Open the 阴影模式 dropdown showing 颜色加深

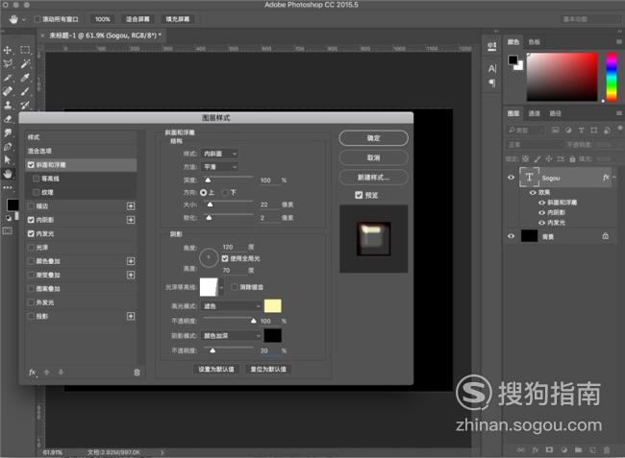coord(231,336)
